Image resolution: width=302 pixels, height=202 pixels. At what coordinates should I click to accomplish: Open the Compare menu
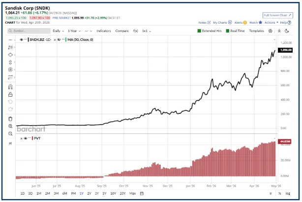click(122, 31)
